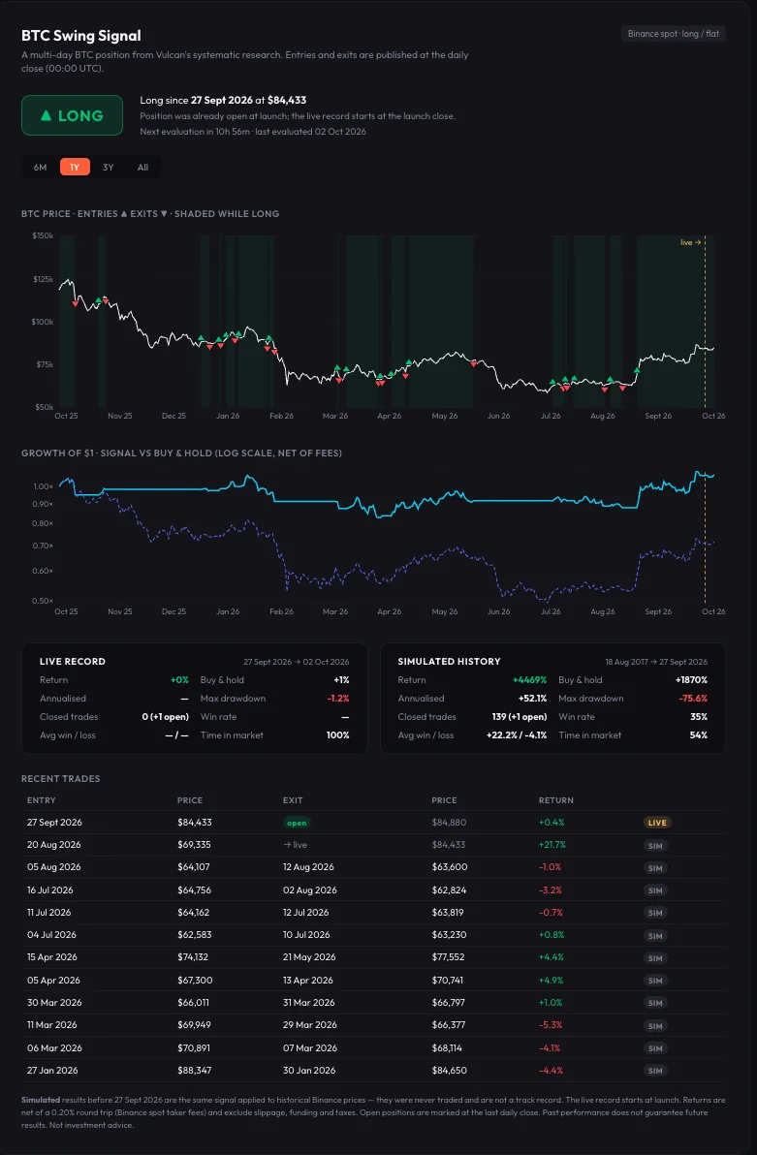Viewport: 757px width, 1155px height.
Task: Click the 'open' status badge in trades
Action: click(x=297, y=823)
